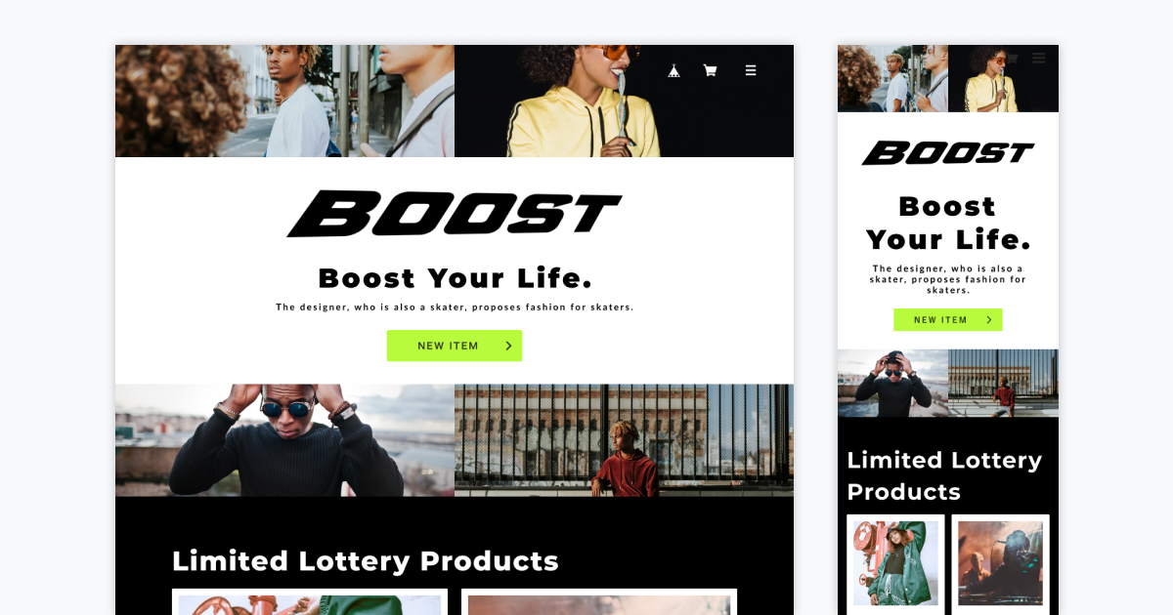The width and height of the screenshot is (1173, 615).
Task: Click the cart icon in mobile preview
Action: (x=1014, y=59)
